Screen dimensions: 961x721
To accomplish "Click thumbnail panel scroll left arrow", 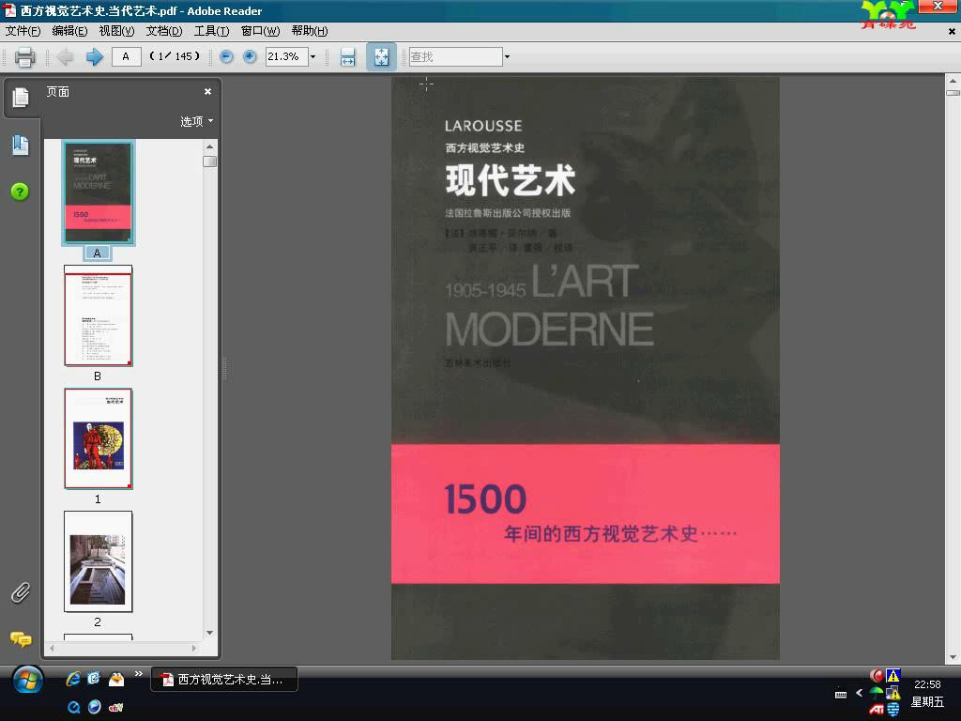I will [53, 648].
